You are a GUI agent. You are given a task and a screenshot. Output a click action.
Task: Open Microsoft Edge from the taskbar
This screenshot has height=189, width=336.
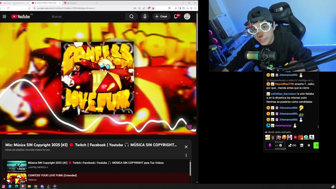coord(16,186)
